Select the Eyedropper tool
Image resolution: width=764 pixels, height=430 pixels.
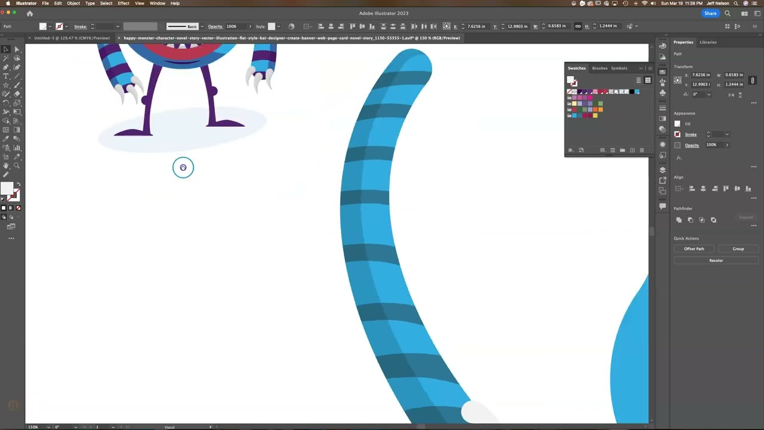[5, 139]
